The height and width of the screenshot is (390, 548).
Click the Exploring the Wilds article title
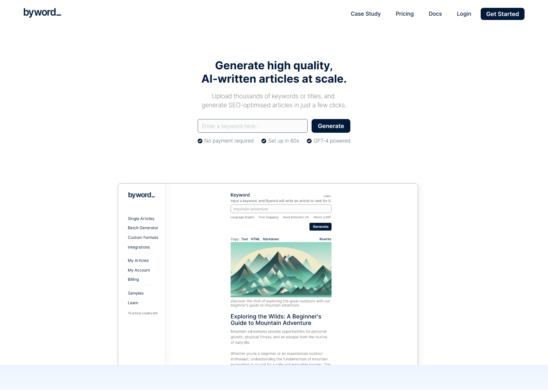pyautogui.click(x=276, y=320)
